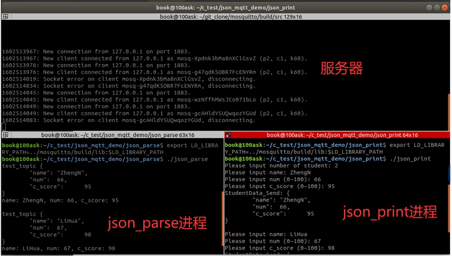Click the 'Please input number of student' line

point(281,166)
